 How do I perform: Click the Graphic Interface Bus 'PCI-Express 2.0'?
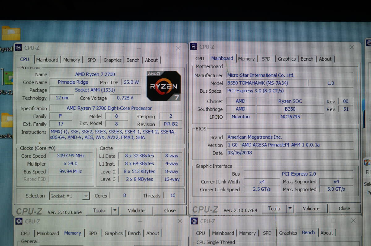point(299,174)
